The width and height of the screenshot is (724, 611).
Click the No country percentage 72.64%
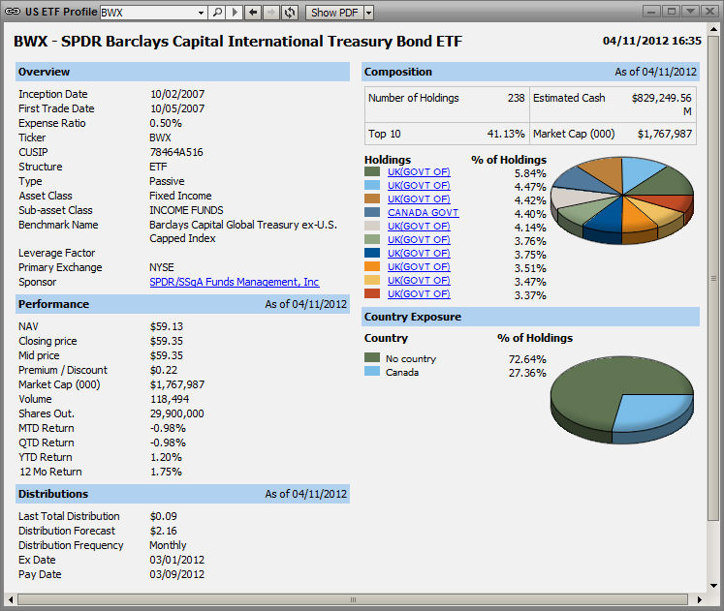527,359
